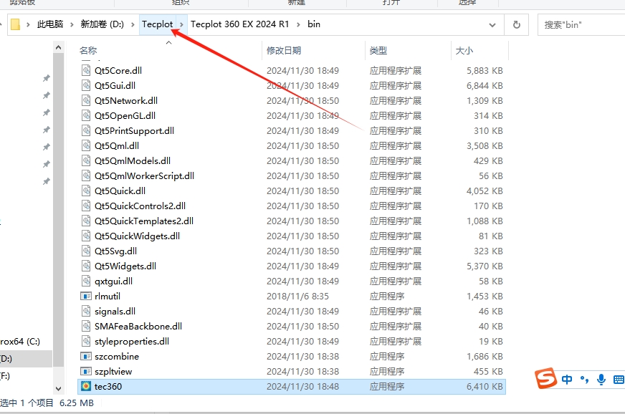Expand the chevron after 此电脑 breadcrumb
The image size is (625, 414).
pos(72,24)
